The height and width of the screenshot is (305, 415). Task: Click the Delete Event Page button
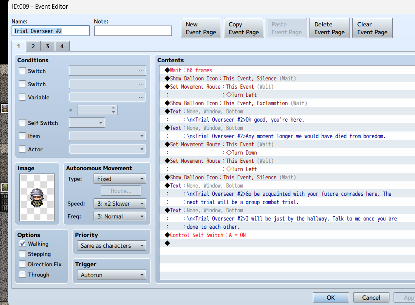coord(329,28)
